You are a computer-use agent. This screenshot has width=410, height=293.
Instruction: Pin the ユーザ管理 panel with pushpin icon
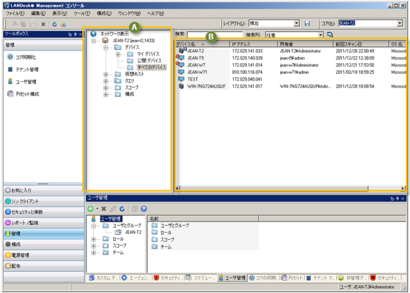[x=397, y=199]
